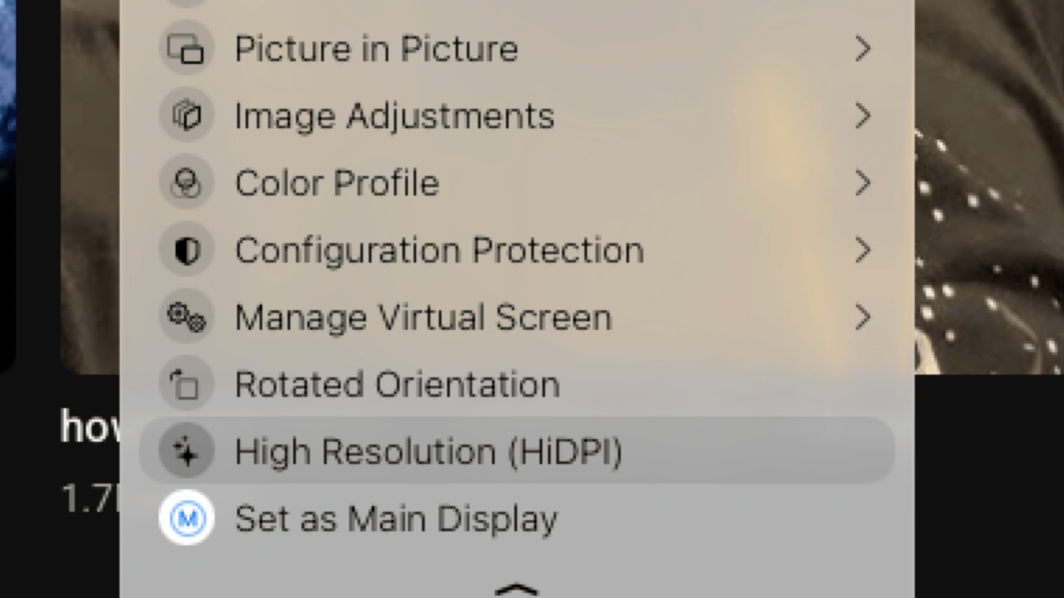The height and width of the screenshot is (598, 1064).
Task: Toggle the Set as Main Display label
Action: click(x=396, y=519)
